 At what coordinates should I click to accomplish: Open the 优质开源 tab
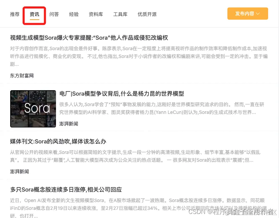pyautogui.click(x=147, y=14)
